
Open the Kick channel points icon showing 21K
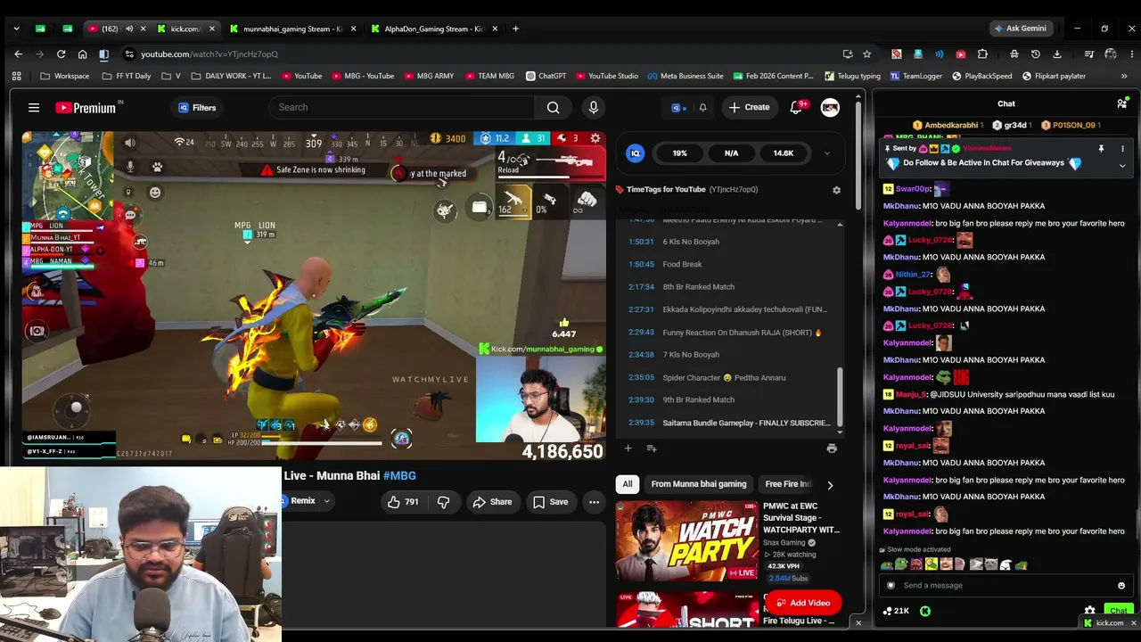[x=896, y=611]
